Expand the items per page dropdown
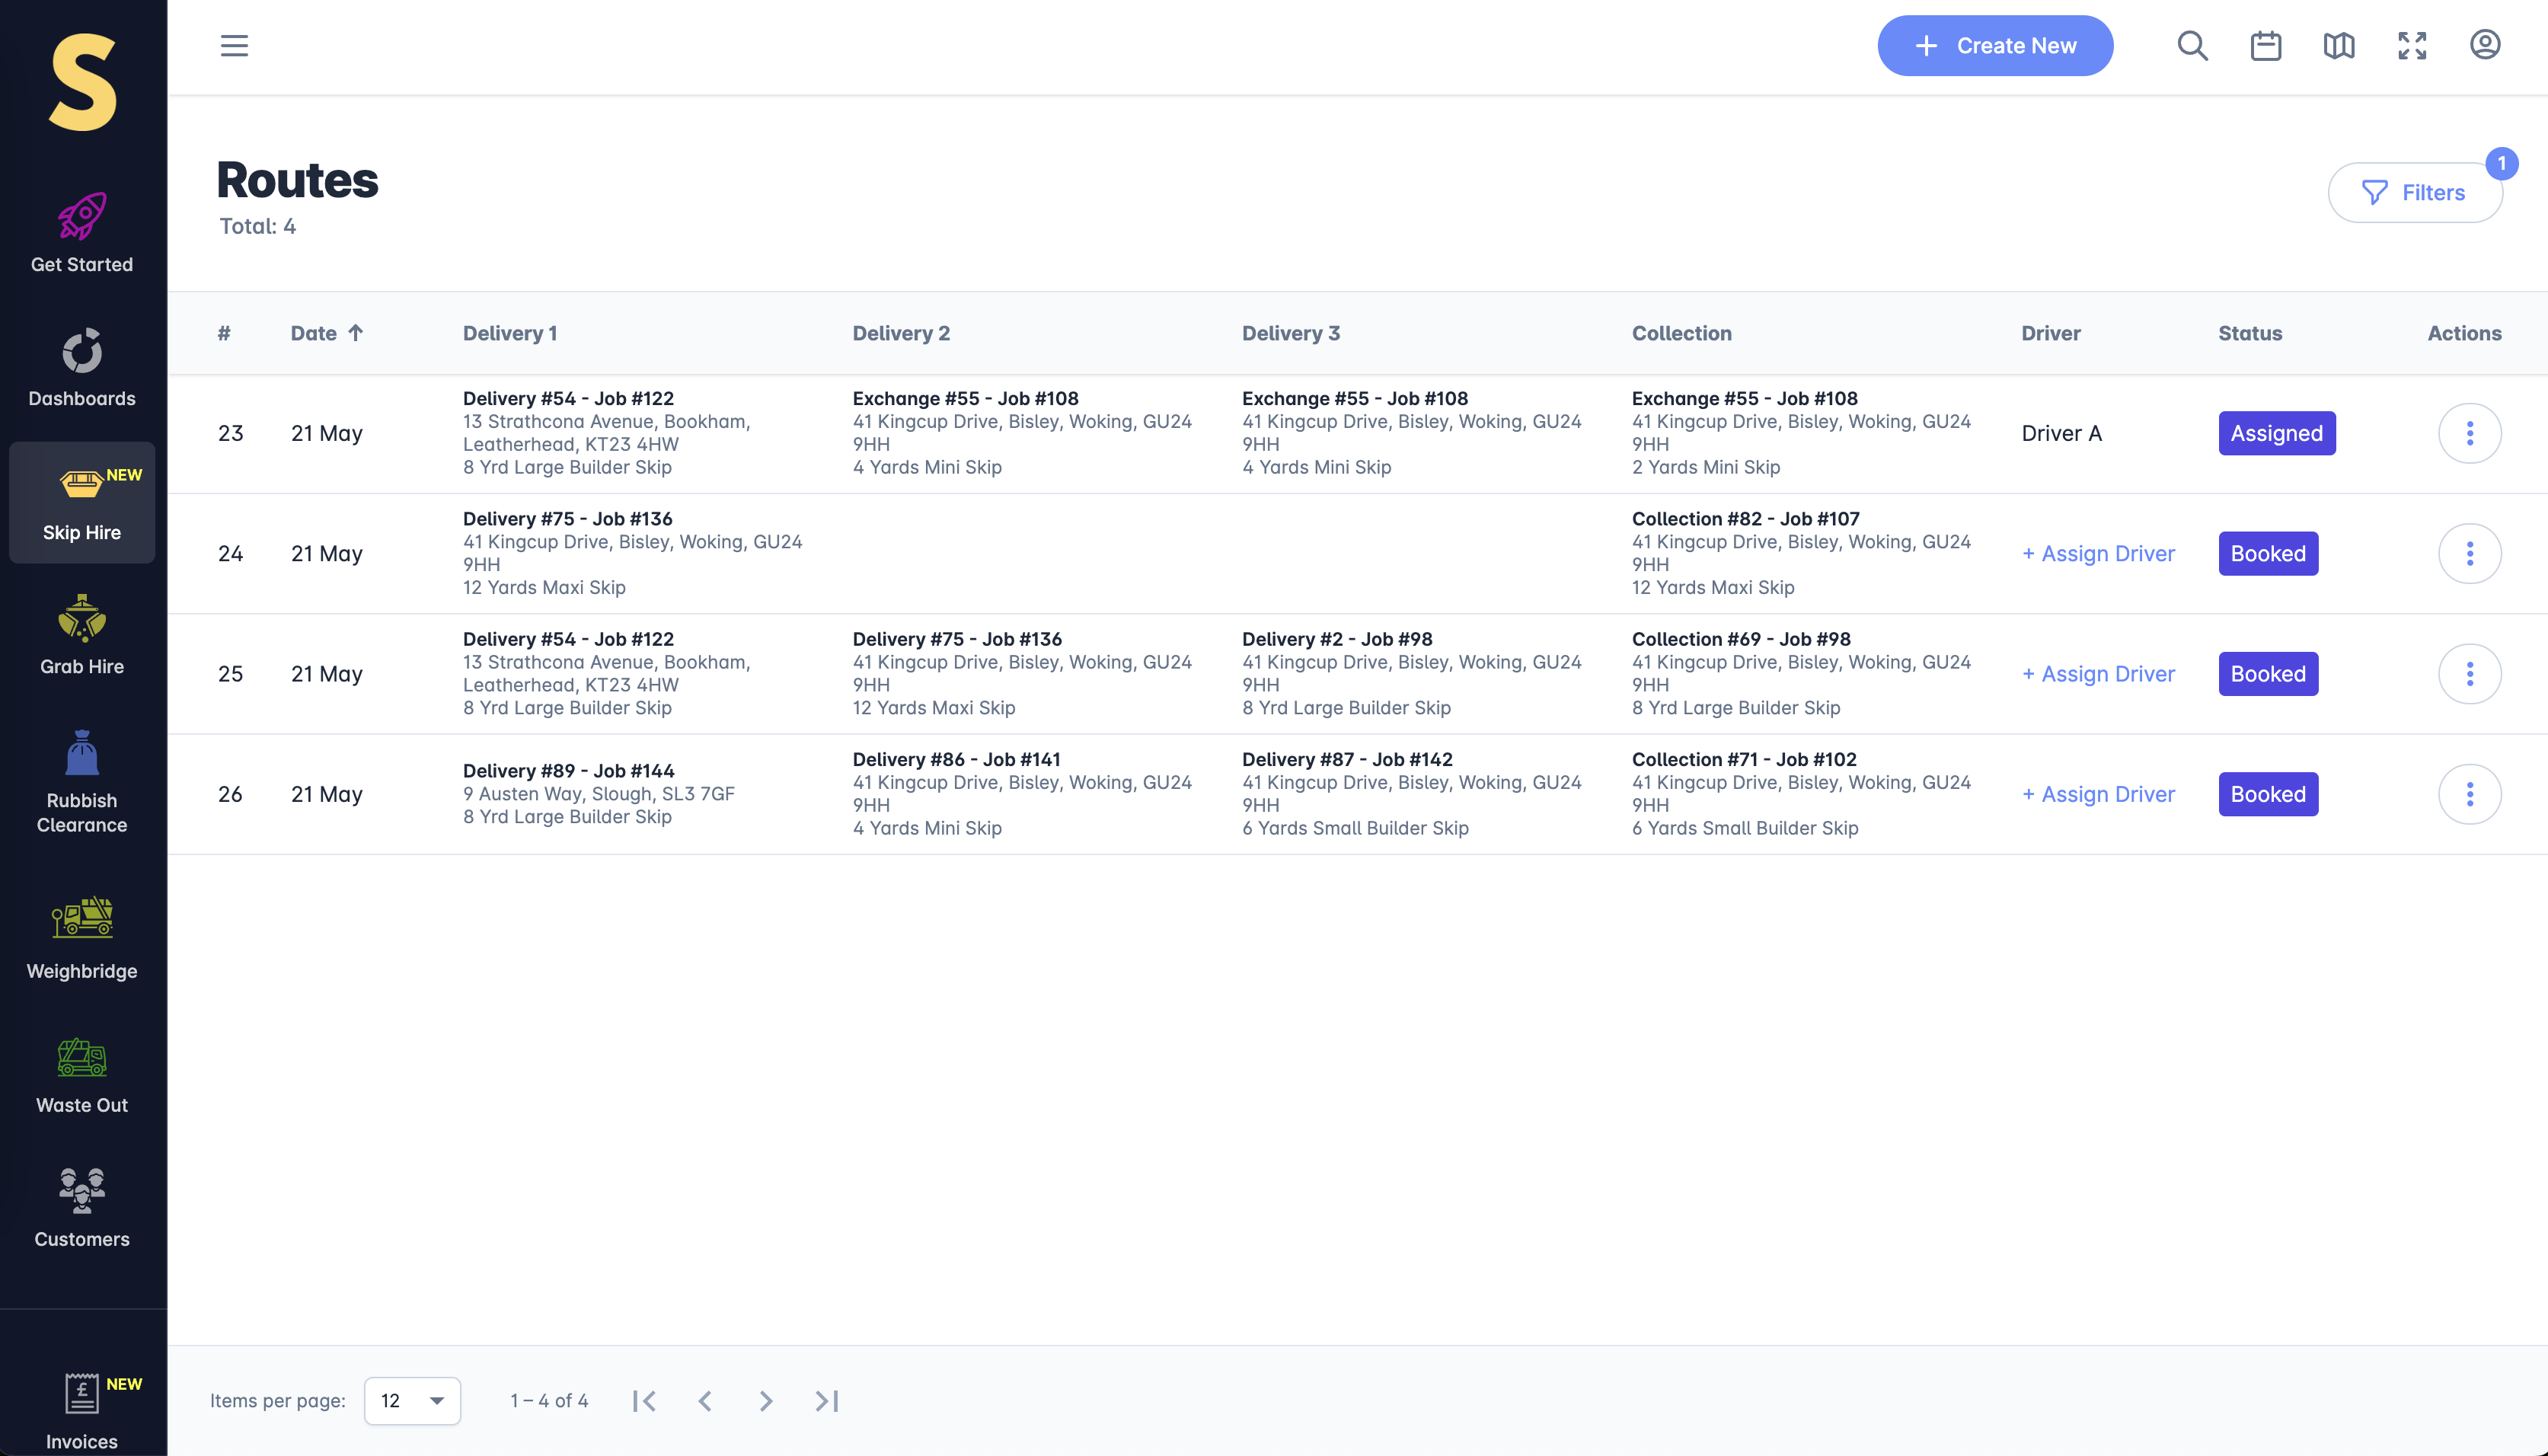This screenshot has width=2548, height=1456. click(412, 1400)
